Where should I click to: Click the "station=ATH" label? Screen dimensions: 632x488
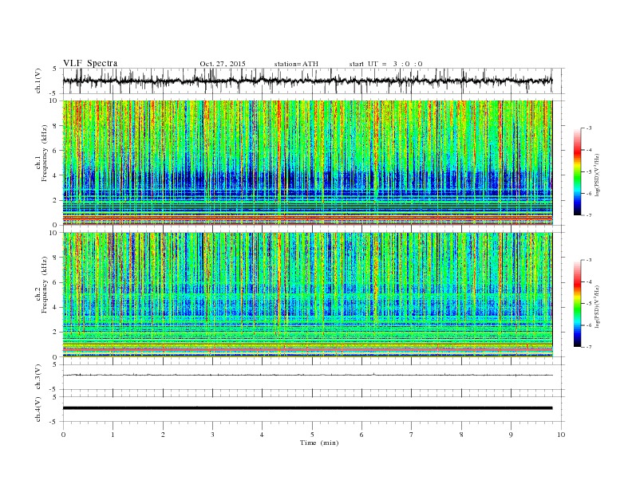(x=296, y=64)
